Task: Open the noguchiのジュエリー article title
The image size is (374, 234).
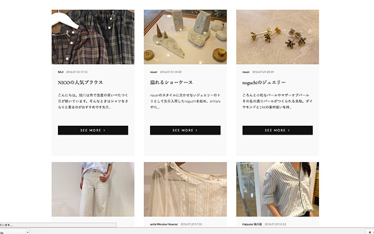Action: tap(264, 82)
